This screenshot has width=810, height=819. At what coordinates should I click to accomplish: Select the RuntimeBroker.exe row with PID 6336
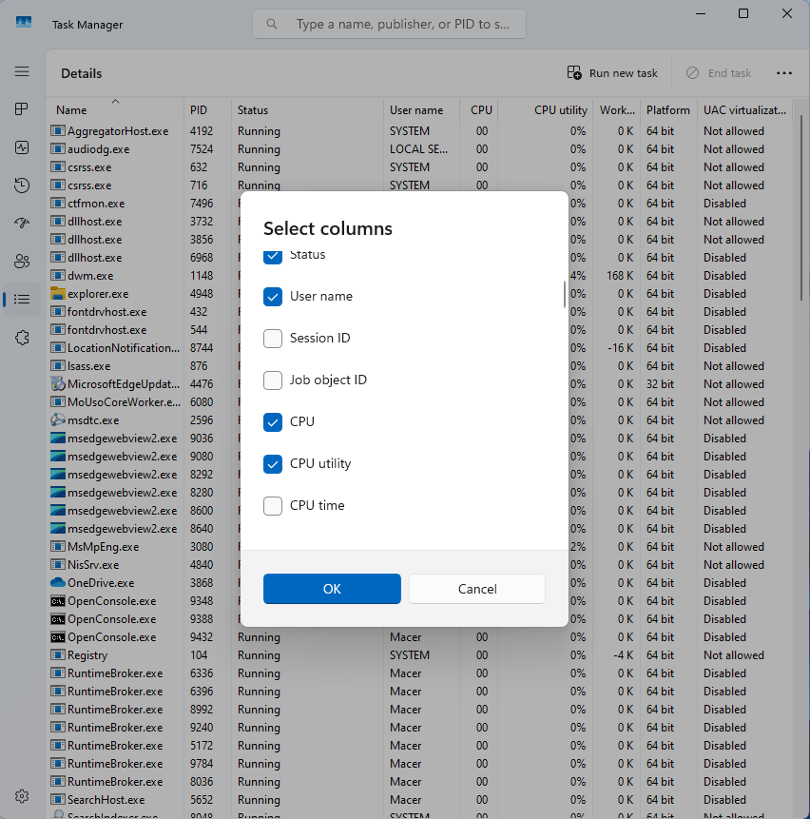coord(420,673)
